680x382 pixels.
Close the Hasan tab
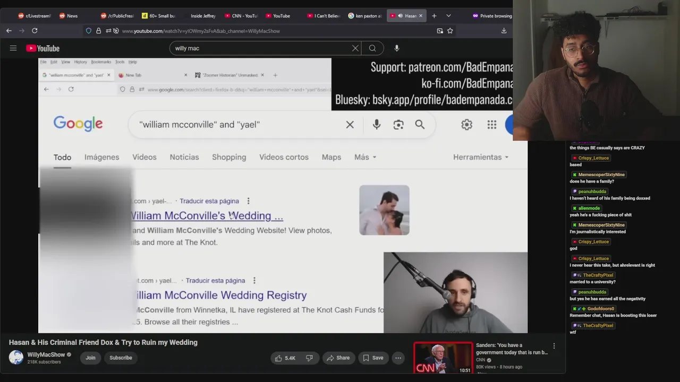click(x=421, y=16)
